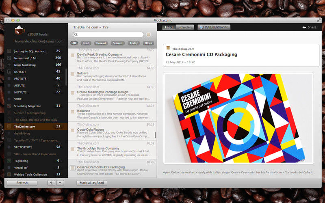Click the NOTCOT feed icon
This screenshot has height=203, width=325.
click(x=9, y=72)
